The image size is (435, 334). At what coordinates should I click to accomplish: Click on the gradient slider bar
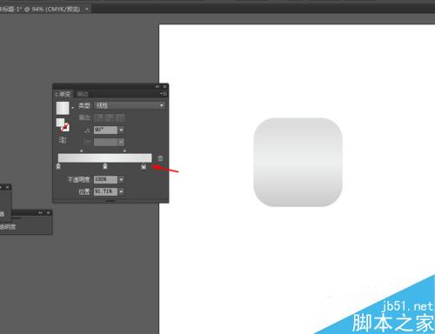coord(104,158)
